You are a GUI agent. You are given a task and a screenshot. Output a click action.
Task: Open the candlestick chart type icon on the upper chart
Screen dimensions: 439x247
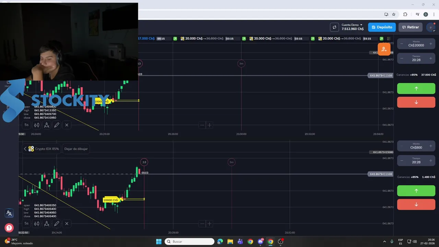point(36,125)
